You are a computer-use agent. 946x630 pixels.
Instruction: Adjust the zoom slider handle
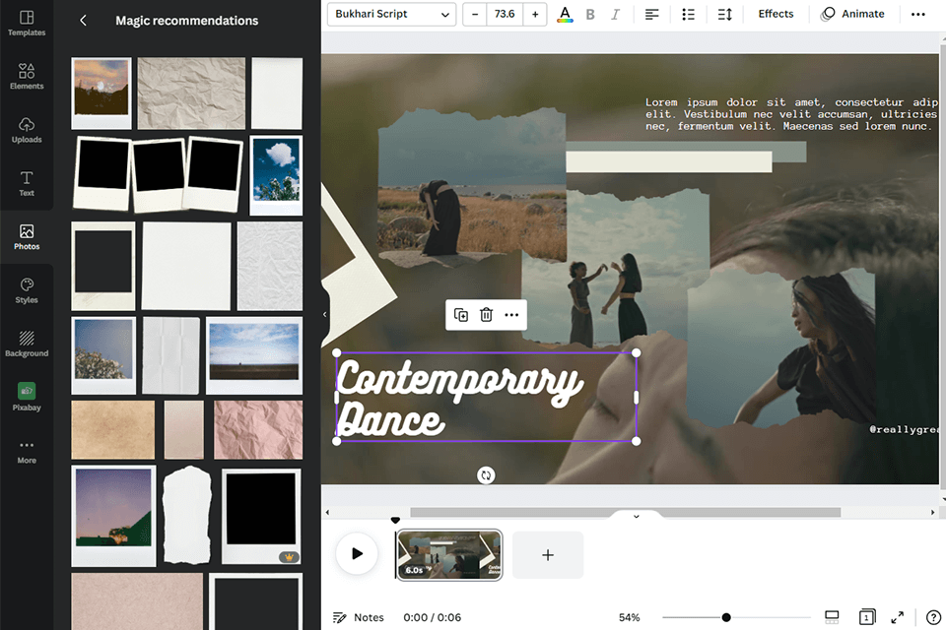pyautogui.click(x=726, y=617)
